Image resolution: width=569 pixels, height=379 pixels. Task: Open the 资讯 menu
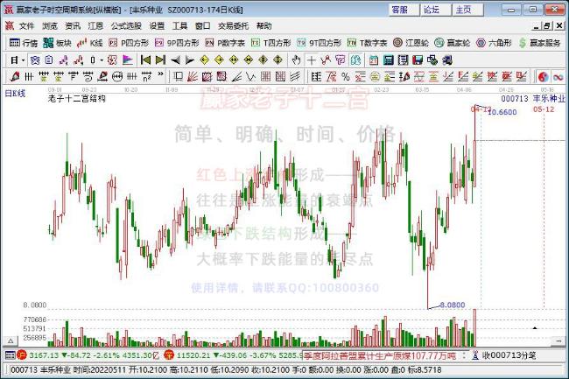pos(73,25)
